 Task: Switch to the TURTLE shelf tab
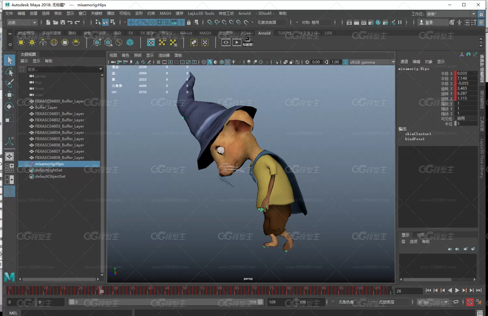(285, 33)
